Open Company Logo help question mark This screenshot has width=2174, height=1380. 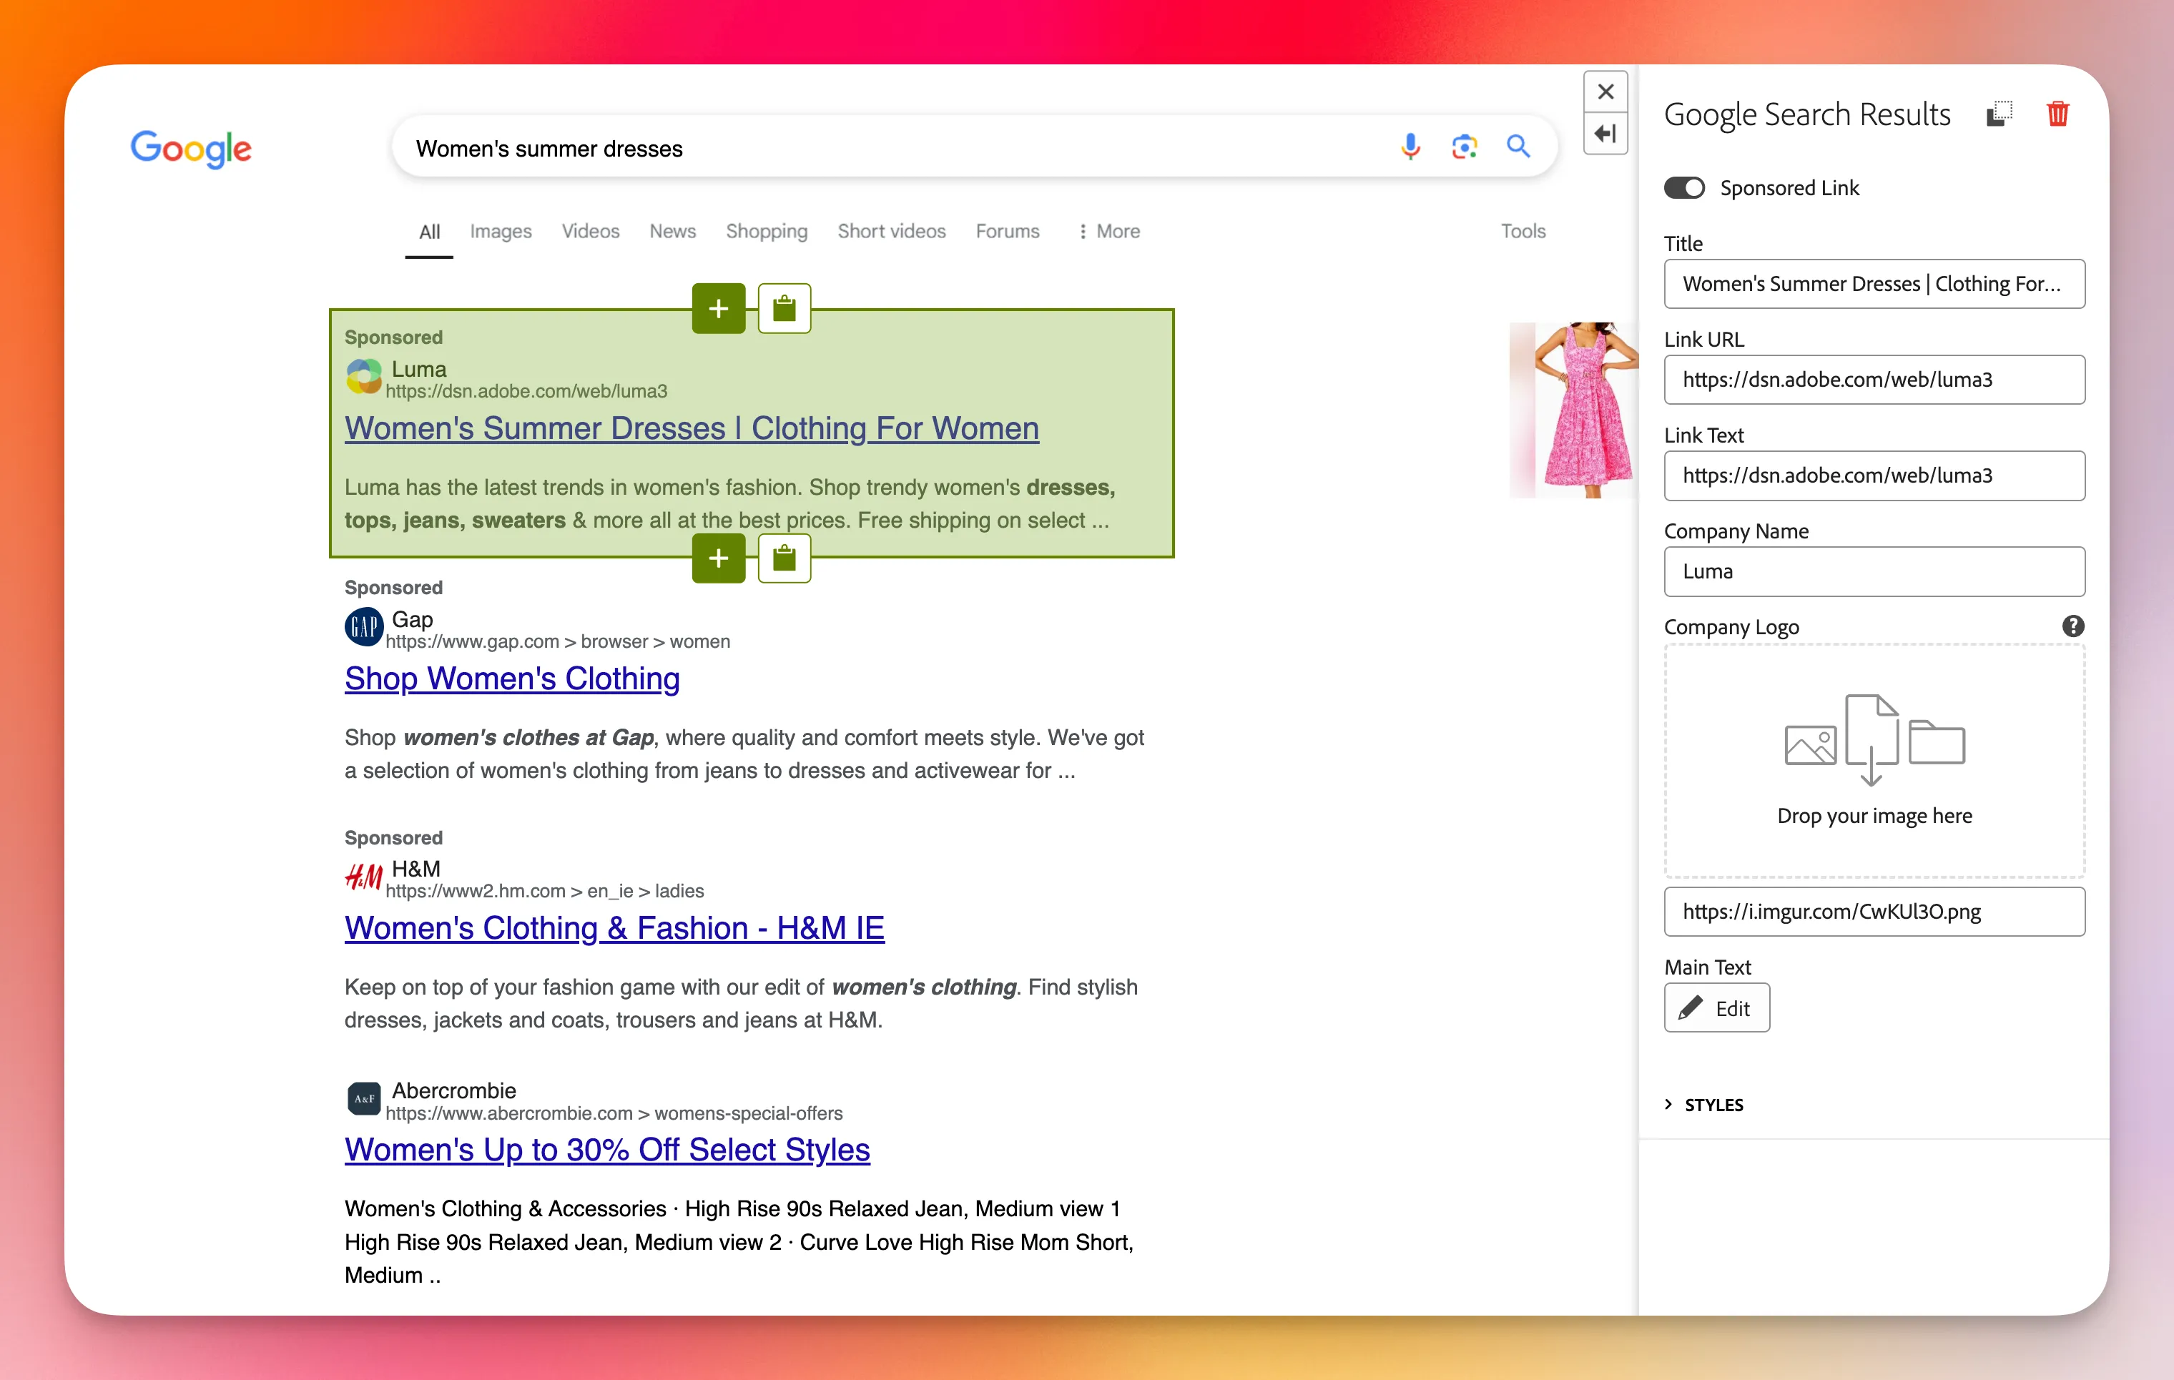tap(2073, 626)
